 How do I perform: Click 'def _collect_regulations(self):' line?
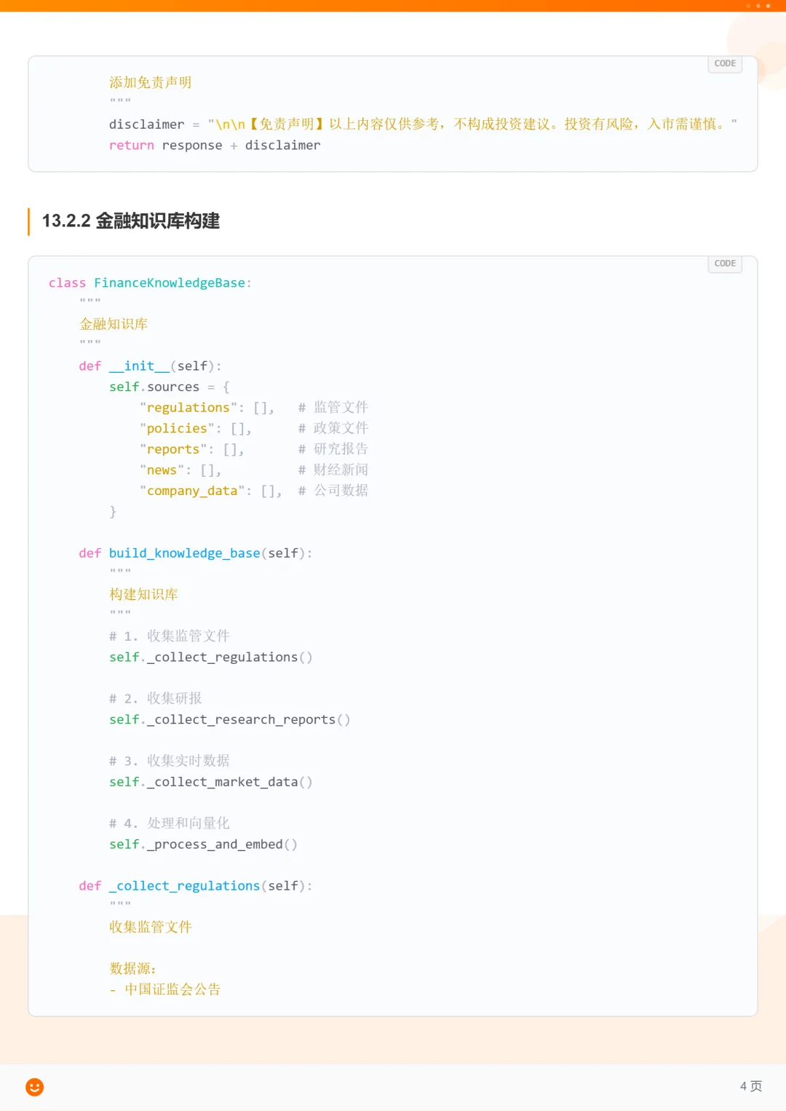point(196,886)
